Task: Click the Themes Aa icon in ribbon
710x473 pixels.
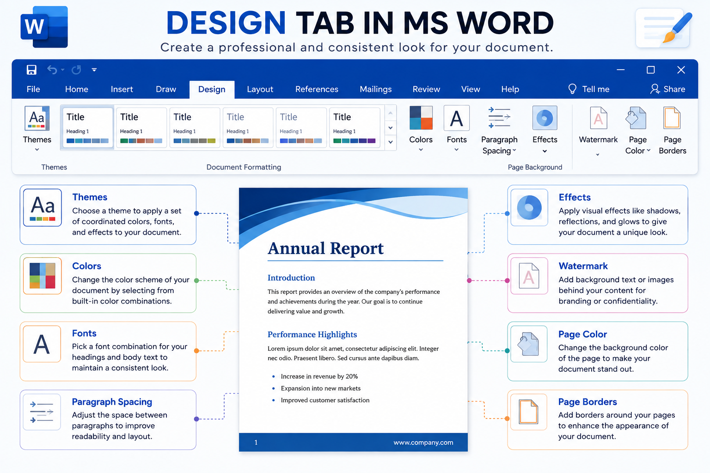Action: [37, 118]
